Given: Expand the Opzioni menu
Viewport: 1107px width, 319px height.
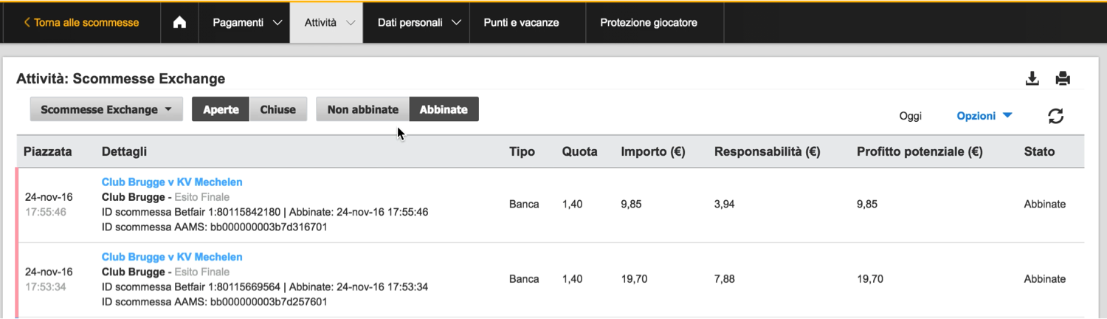Looking at the screenshot, I should click(984, 116).
